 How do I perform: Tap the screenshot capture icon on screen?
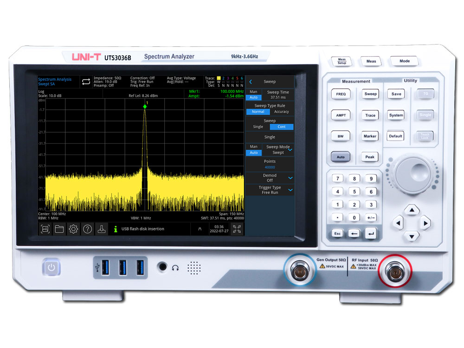45,229
